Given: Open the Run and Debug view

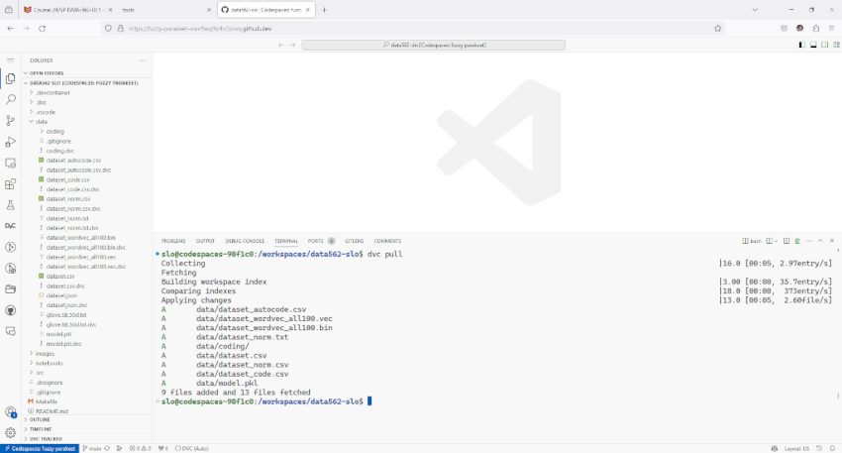Looking at the screenshot, I should click(10, 142).
